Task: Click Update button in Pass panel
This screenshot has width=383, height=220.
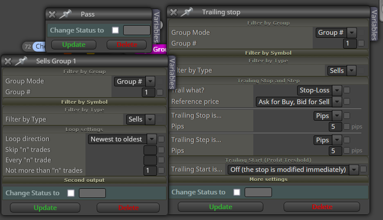Action: 74,45
